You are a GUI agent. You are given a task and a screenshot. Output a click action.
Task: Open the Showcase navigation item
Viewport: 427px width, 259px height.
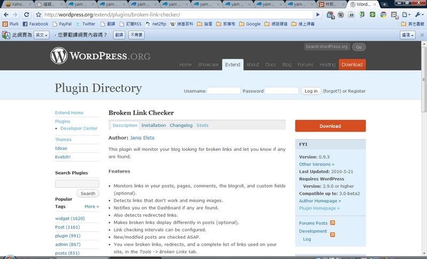pos(208,64)
